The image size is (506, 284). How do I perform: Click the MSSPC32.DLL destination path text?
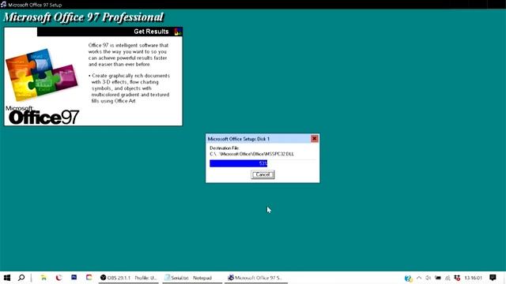coord(251,154)
